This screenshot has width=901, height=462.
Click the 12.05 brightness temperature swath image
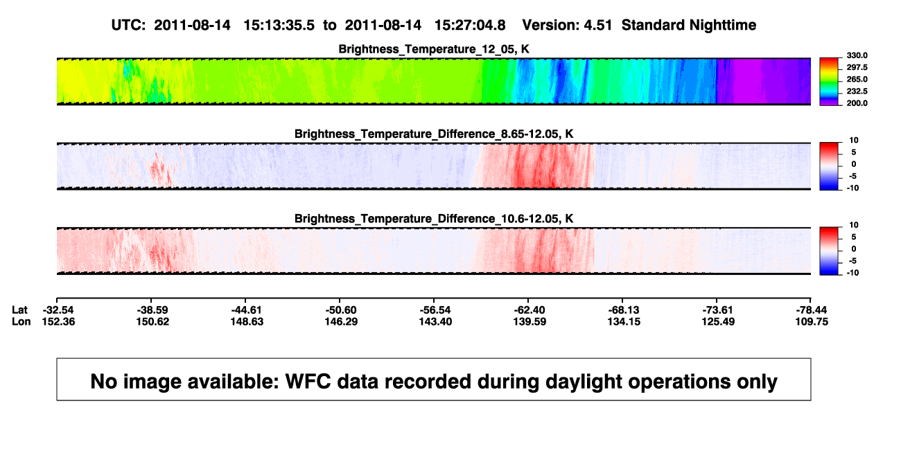click(x=434, y=81)
